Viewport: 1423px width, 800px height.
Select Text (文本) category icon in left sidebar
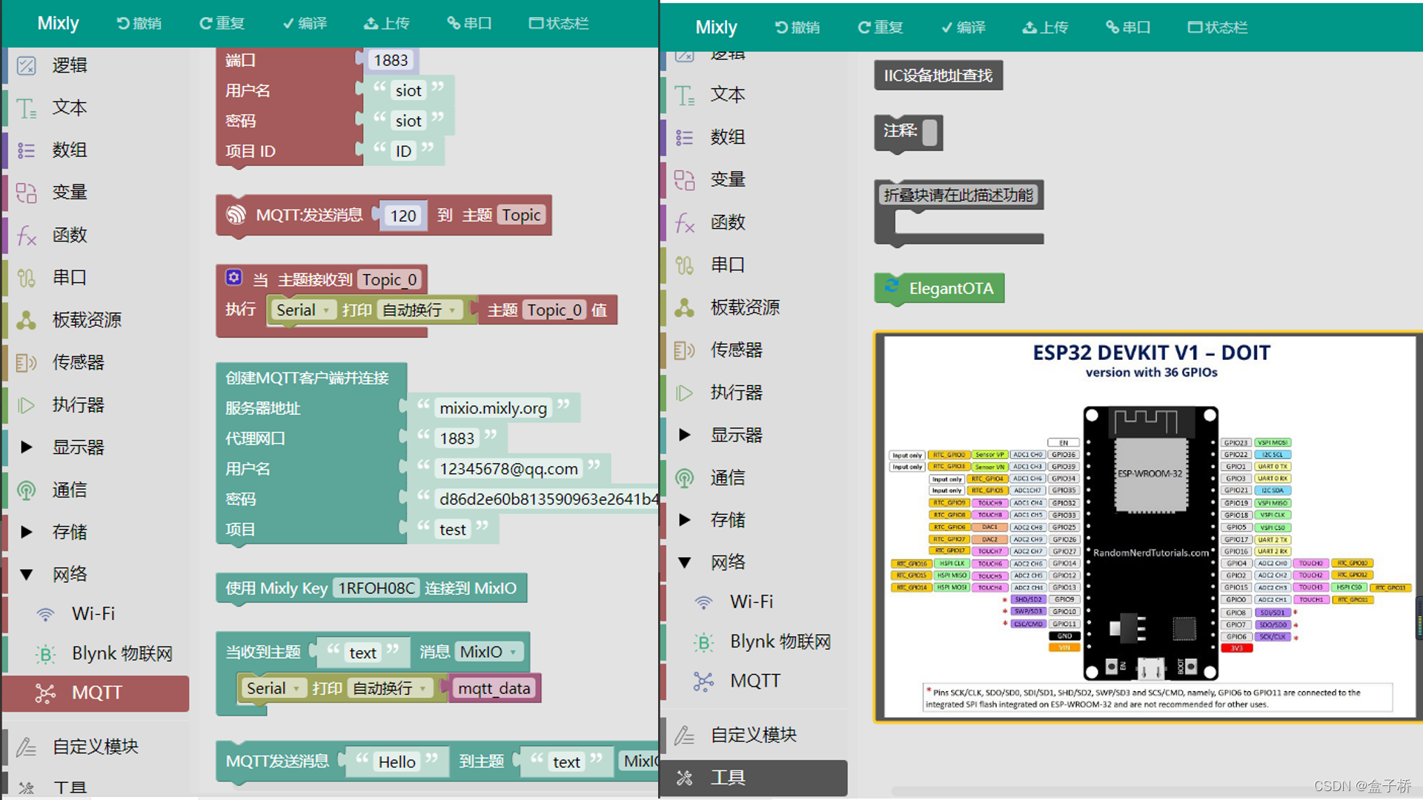click(x=26, y=108)
